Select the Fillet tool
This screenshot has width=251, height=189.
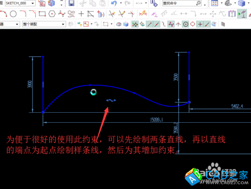pyautogui.click(x=23, y=14)
